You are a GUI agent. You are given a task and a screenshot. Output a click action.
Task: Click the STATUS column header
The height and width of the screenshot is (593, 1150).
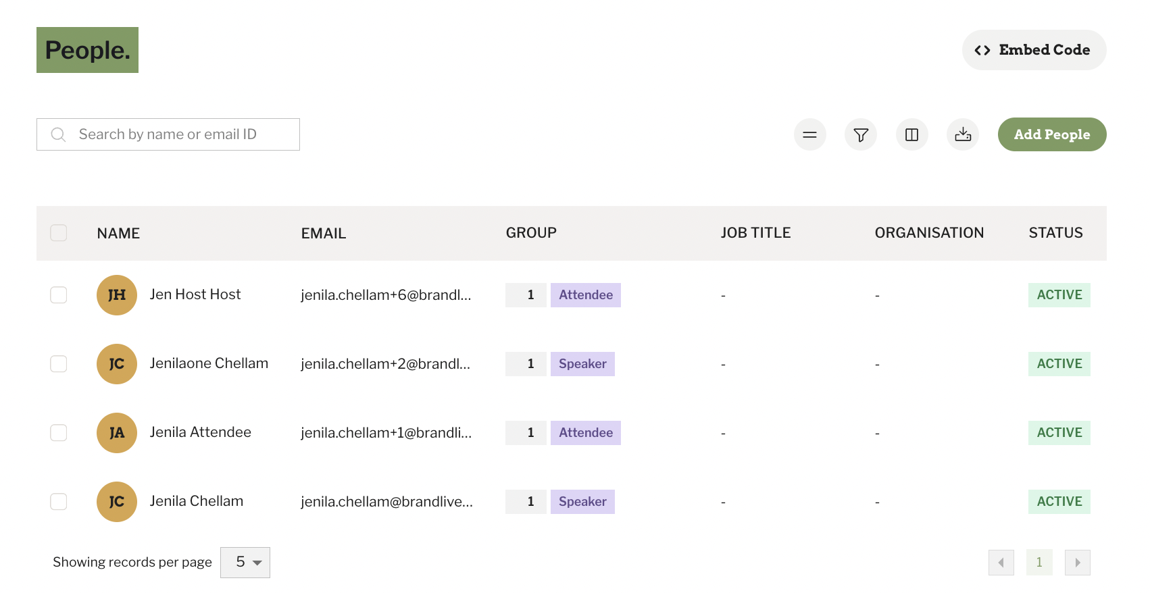click(x=1055, y=233)
